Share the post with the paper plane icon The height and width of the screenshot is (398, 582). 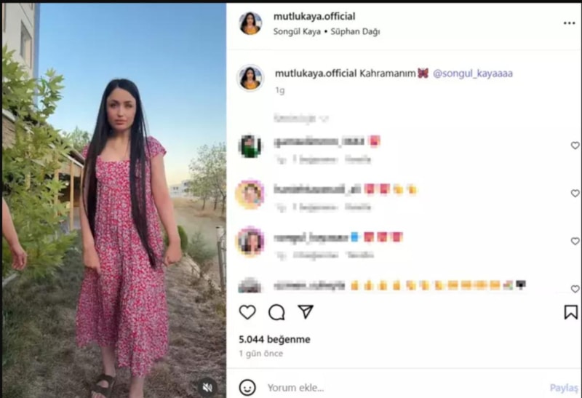[x=306, y=311]
